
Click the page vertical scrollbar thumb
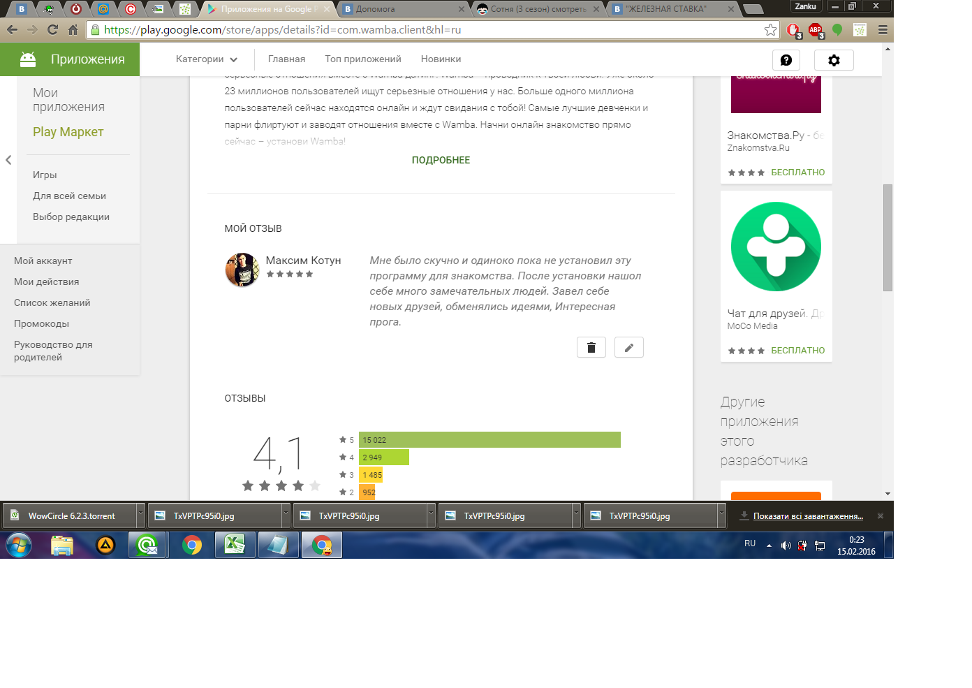click(888, 237)
